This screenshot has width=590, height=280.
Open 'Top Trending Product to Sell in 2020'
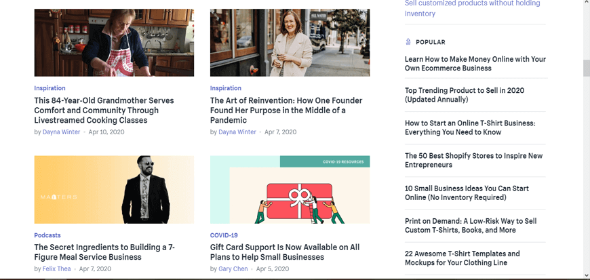[465, 95]
